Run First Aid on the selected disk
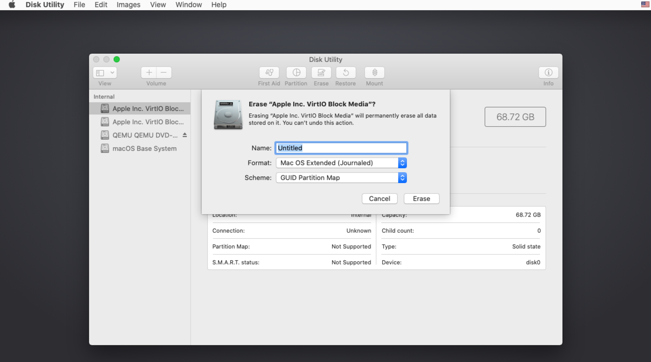The width and height of the screenshot is (651, 362). pos(269,73)
